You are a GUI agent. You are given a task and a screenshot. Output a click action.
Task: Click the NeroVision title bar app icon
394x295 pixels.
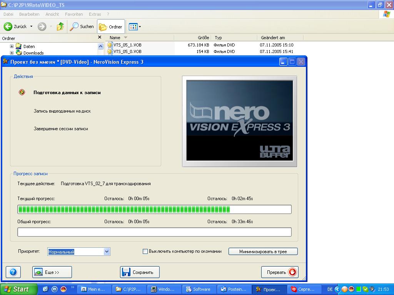(5, 62)
